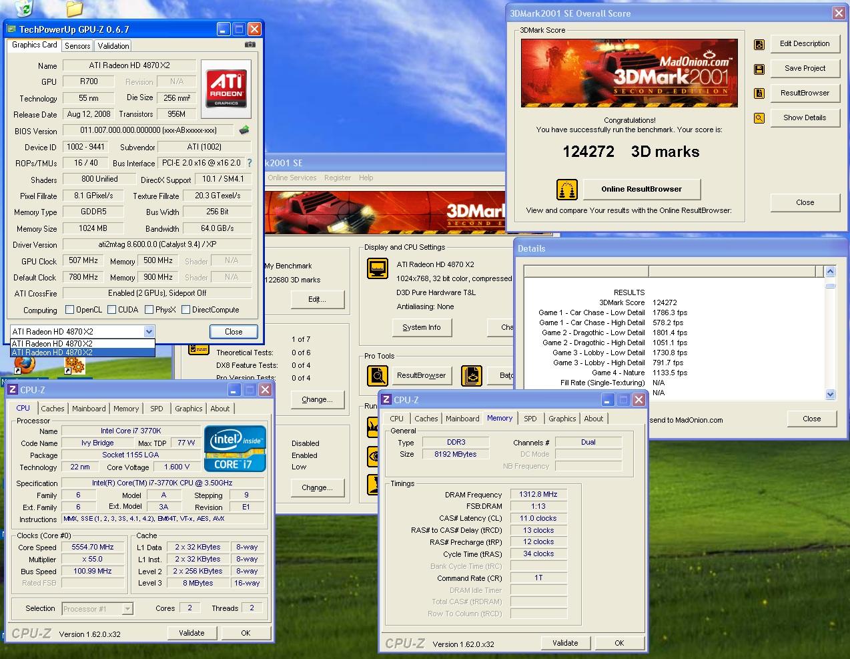The image size is (850, 659).
Task: Click the Details results scrollbar thumb
Action: point(831,286)
